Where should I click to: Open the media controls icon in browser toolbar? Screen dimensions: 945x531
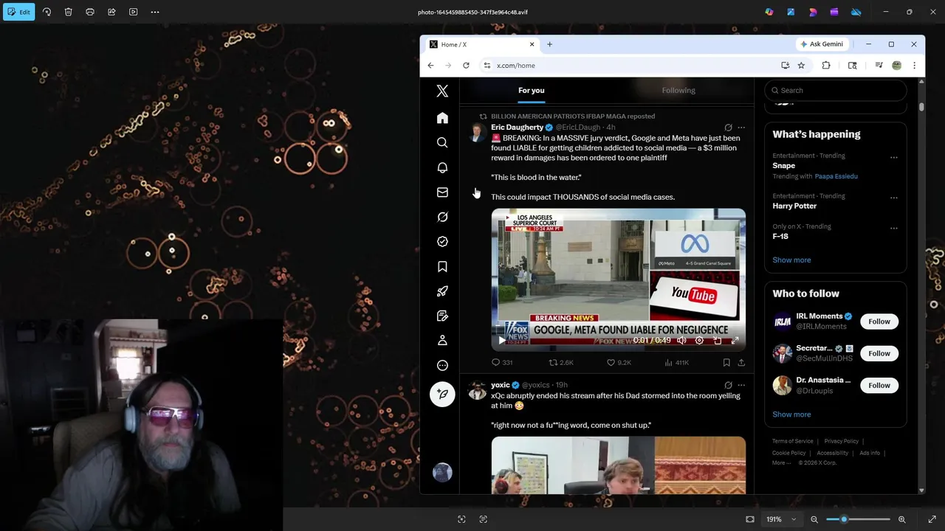(x=879, y=66)
